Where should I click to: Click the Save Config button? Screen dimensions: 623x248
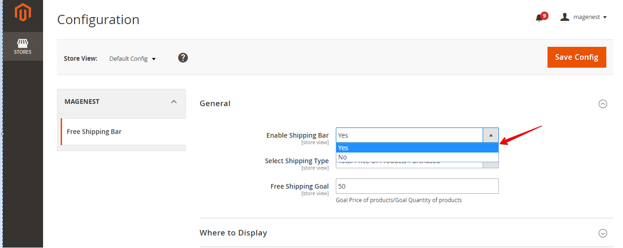tap(577, 57)
